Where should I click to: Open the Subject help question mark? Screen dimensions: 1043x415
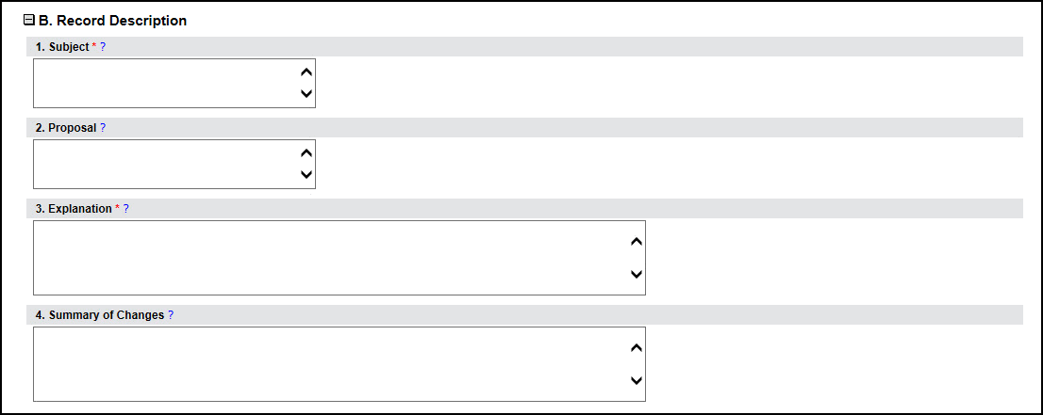[x=103, y=47]
